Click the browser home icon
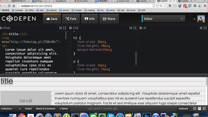Viewport: 208px width, 117px height. point(14,6)
